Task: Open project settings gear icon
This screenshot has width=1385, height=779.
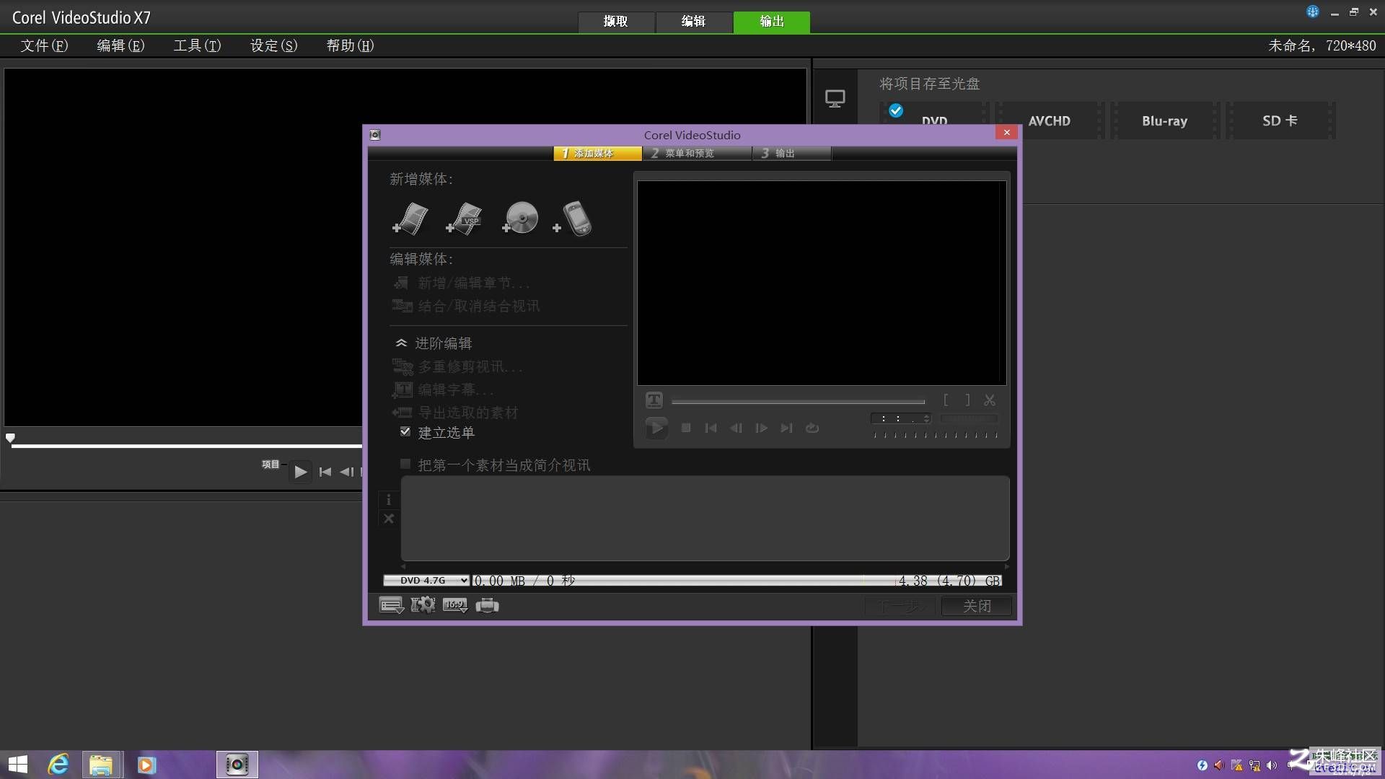Action: (x=423, y=604)
